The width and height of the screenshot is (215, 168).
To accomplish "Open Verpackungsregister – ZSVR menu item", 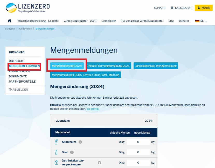I will 80,21.
